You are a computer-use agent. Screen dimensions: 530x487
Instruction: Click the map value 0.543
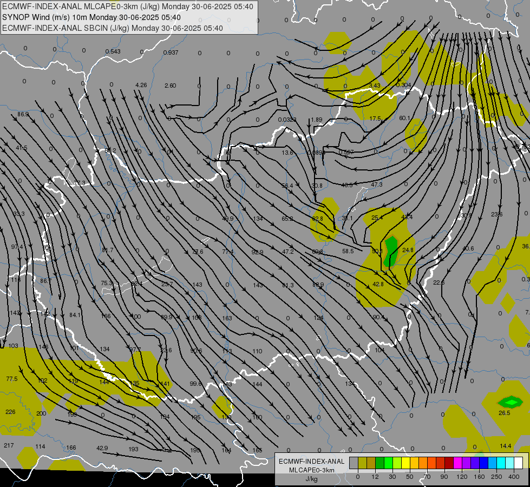click(x=113, y=51)
